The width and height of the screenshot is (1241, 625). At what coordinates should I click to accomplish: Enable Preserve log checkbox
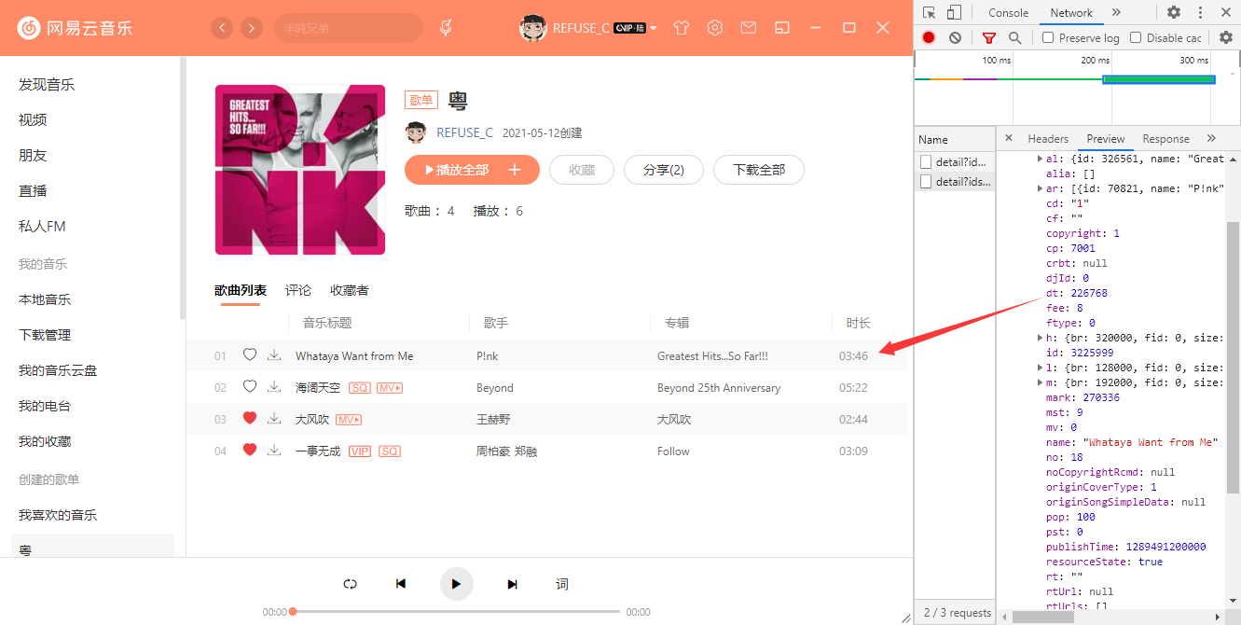(1048, 37)
